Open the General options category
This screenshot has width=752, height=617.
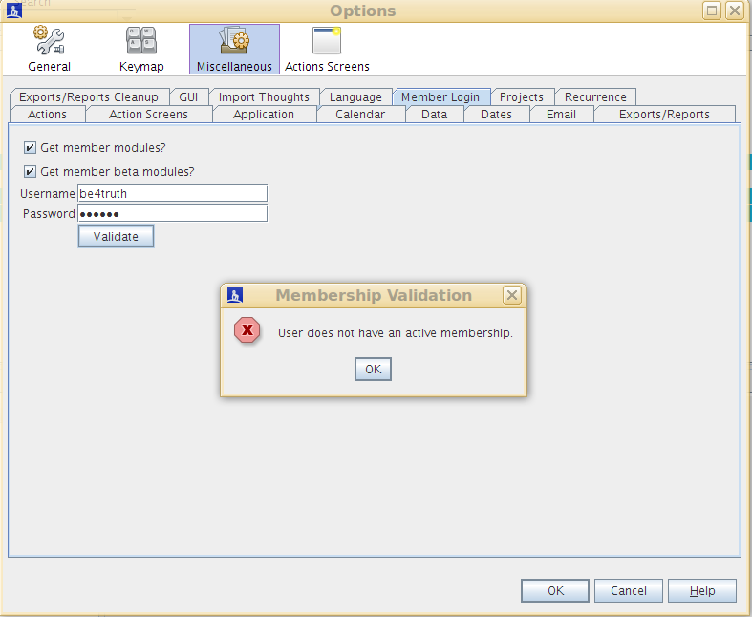[49, 50]
